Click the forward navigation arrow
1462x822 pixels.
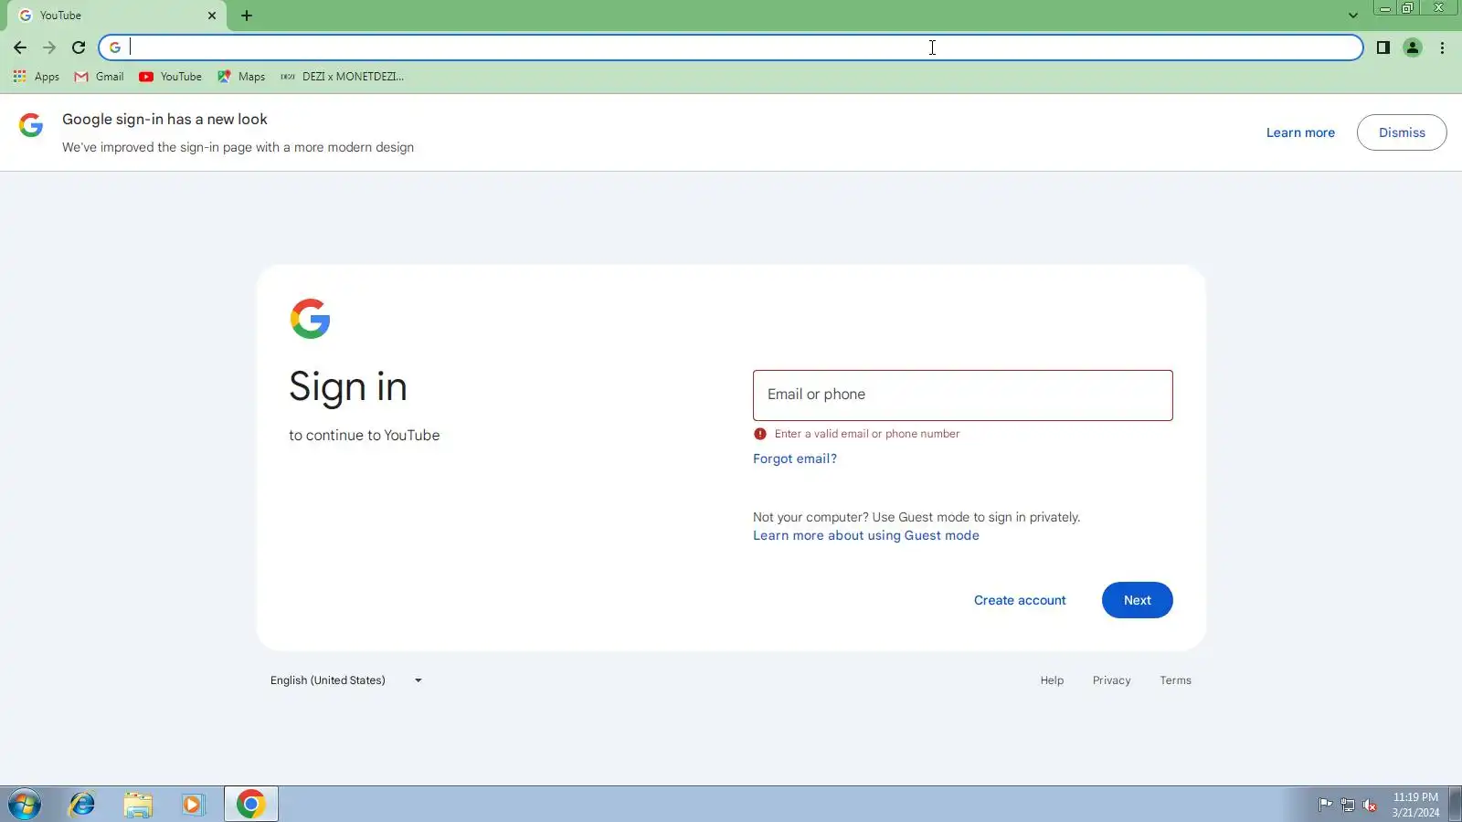49,47
